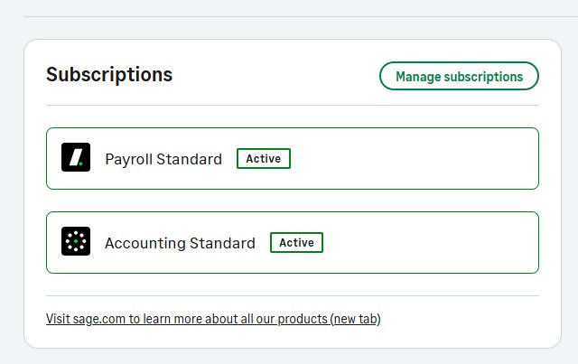
Task: Click empty space inside Payroll Standard card
Action: 413,159
